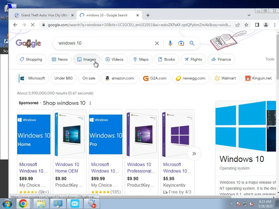The image size is (279, 209).
Task: Open the Windows Start button
Action: (x=7, y=204)
